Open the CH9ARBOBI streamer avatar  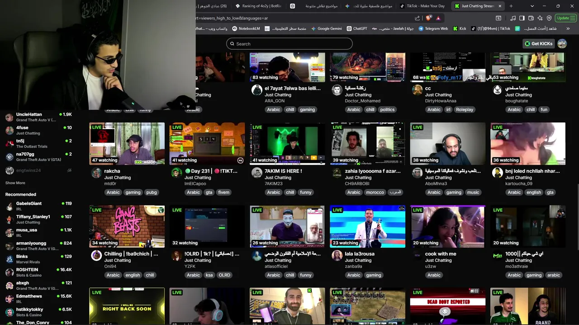pos(337,172)
